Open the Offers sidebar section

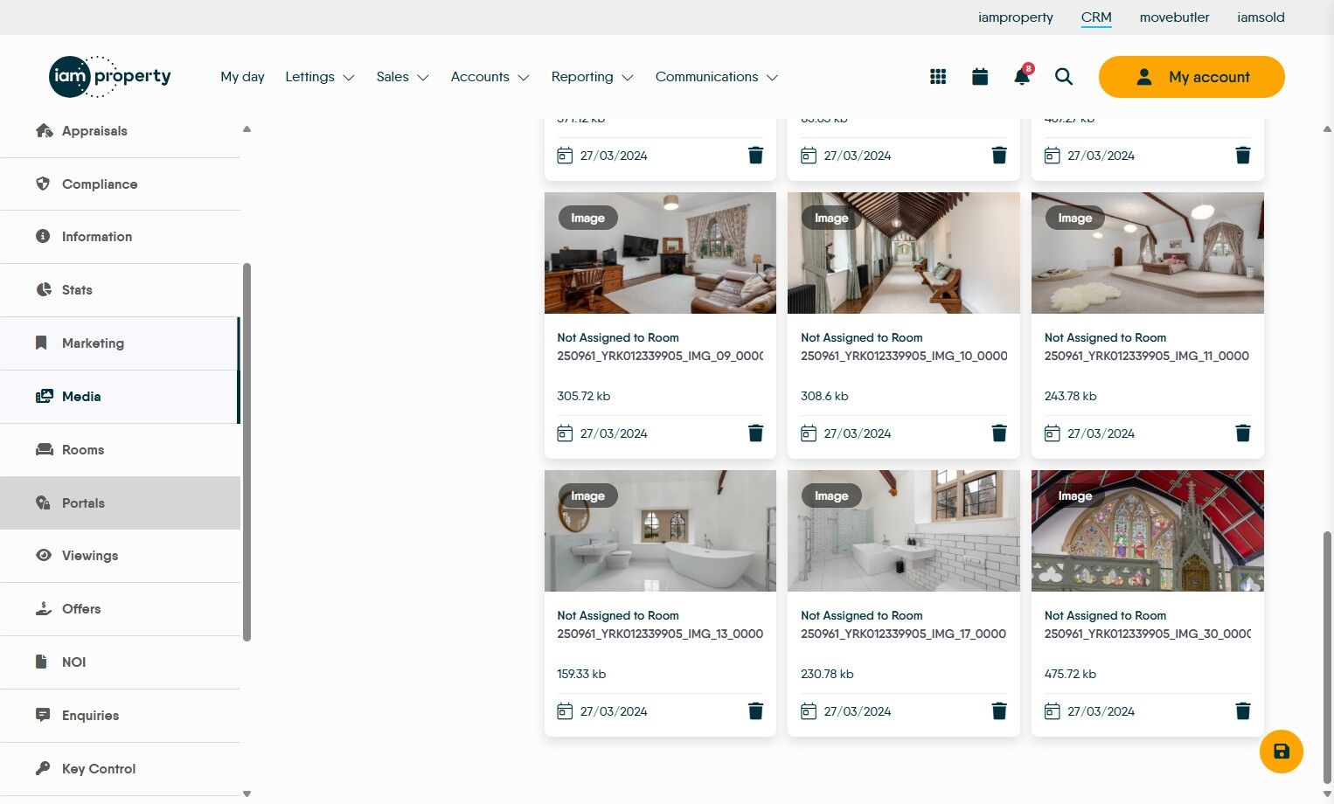[121, 609]
